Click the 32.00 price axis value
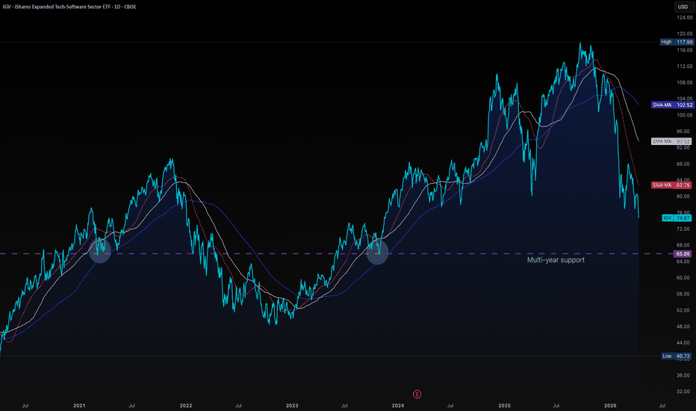 tap(683, 391)
